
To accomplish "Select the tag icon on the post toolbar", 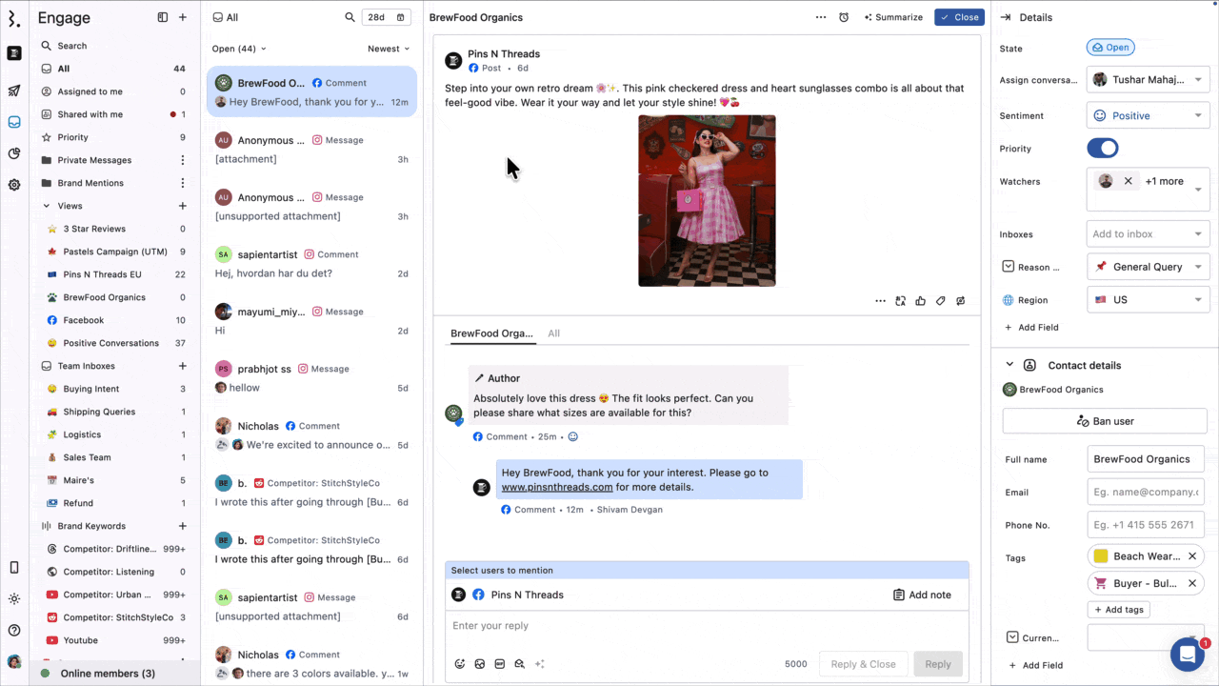I will coord(940,300).
